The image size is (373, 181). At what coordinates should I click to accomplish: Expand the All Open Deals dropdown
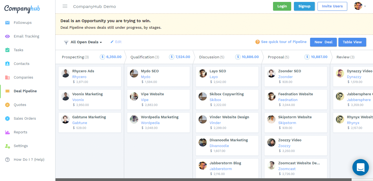(x=86, y=42)
